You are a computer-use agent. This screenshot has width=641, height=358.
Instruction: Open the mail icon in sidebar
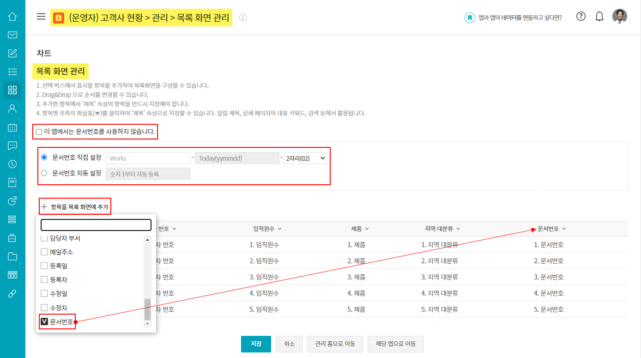[12, 35]
